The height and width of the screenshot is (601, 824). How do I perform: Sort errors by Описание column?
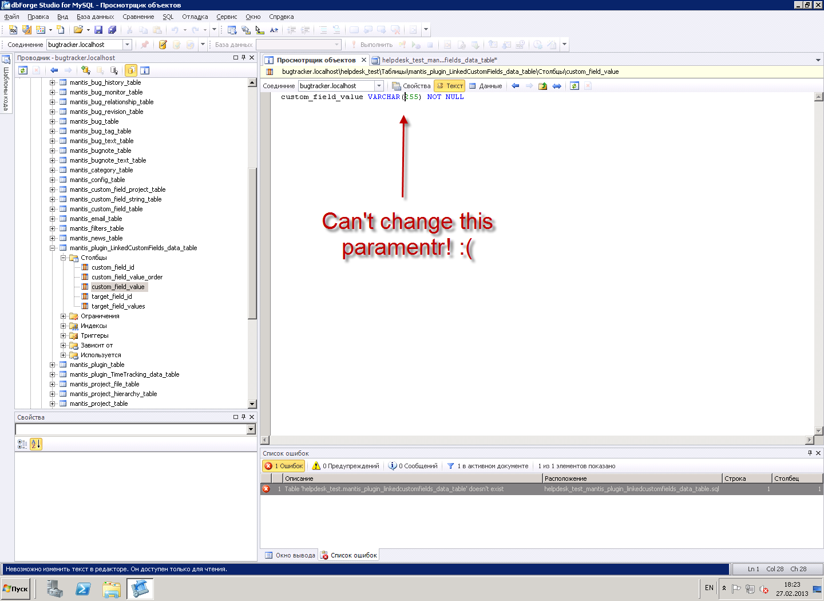tap(412, 479)
